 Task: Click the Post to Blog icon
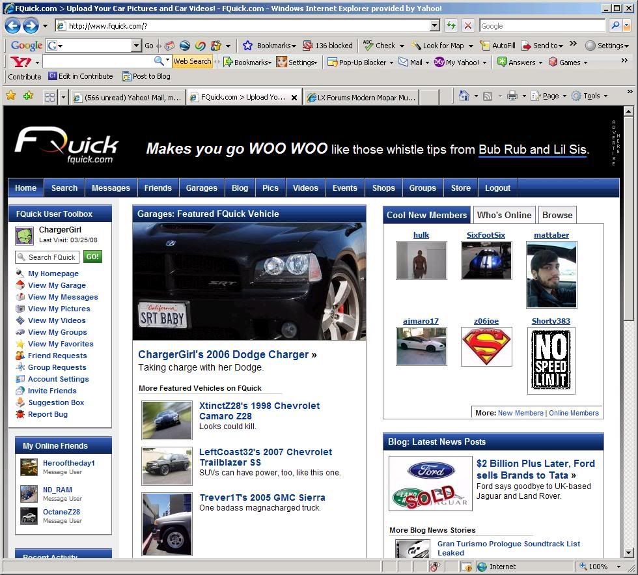click(127, 76)
